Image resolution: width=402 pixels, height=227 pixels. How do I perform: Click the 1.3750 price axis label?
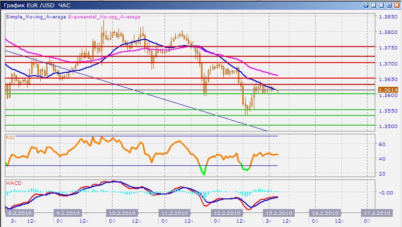click(x=388, y=48)
